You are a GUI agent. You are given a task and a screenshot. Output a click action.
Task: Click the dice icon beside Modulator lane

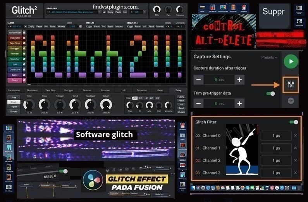[24, 38]
